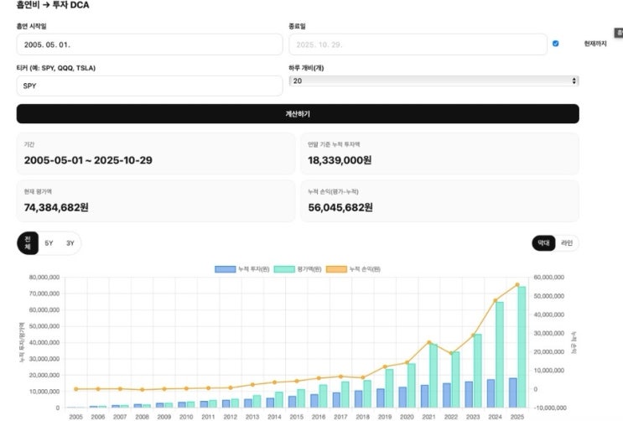Switch chart range to 5Y
The width and height of the screenshot is (623, 421).
click(49, 243)
